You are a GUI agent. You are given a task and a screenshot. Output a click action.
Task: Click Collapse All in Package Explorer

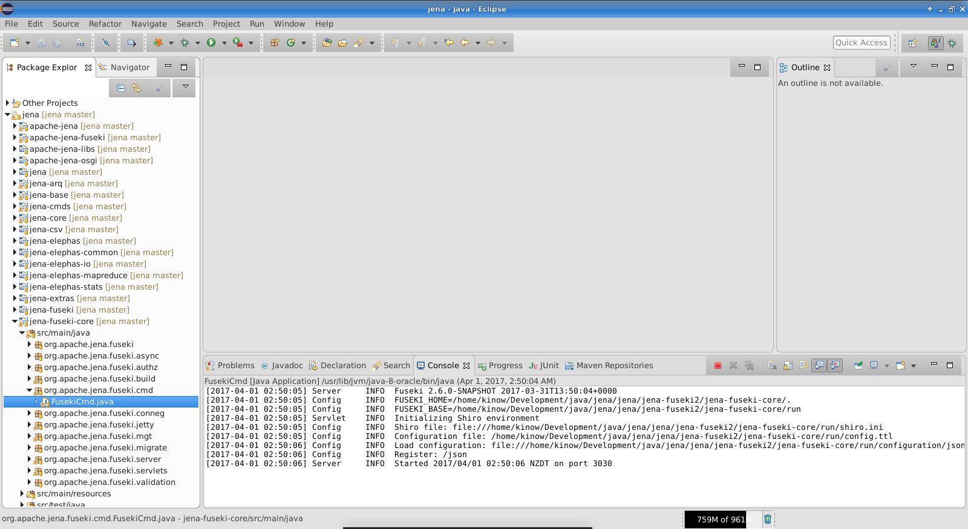120,88
